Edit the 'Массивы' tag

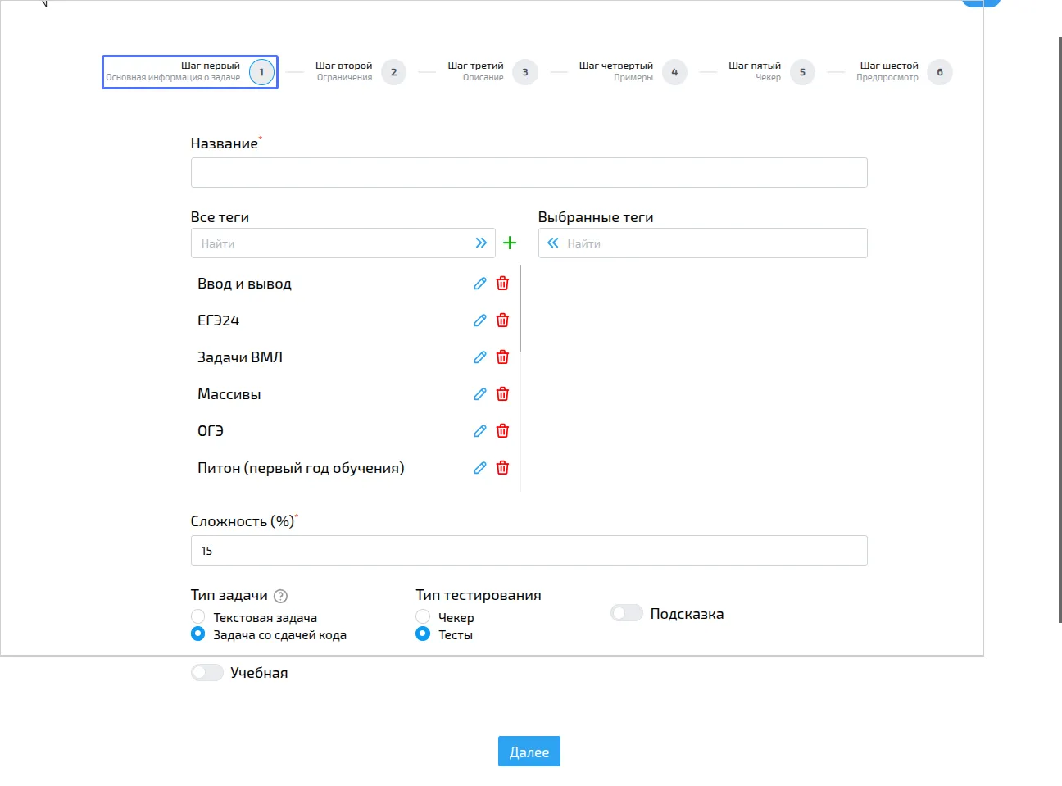(480, 393)
